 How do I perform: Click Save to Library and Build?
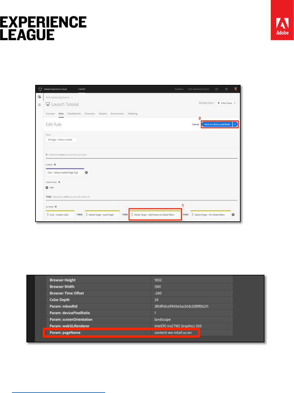coord(217,125)
